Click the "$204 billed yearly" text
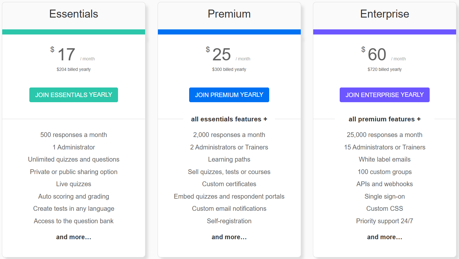 [x=74, y=69]
